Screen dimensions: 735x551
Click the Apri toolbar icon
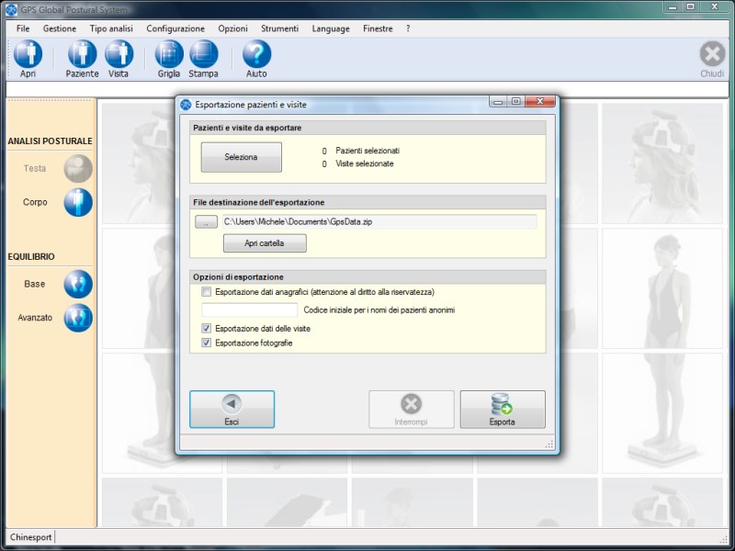click(28, 54)
